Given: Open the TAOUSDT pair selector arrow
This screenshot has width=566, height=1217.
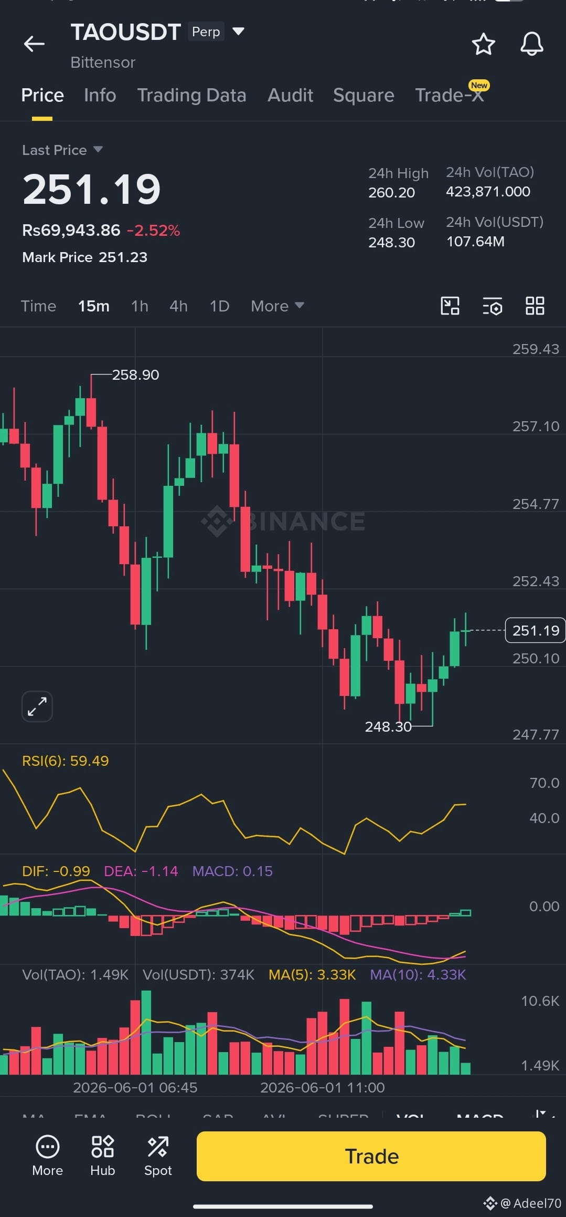Looking at the screenshot, I should point(238,32).
